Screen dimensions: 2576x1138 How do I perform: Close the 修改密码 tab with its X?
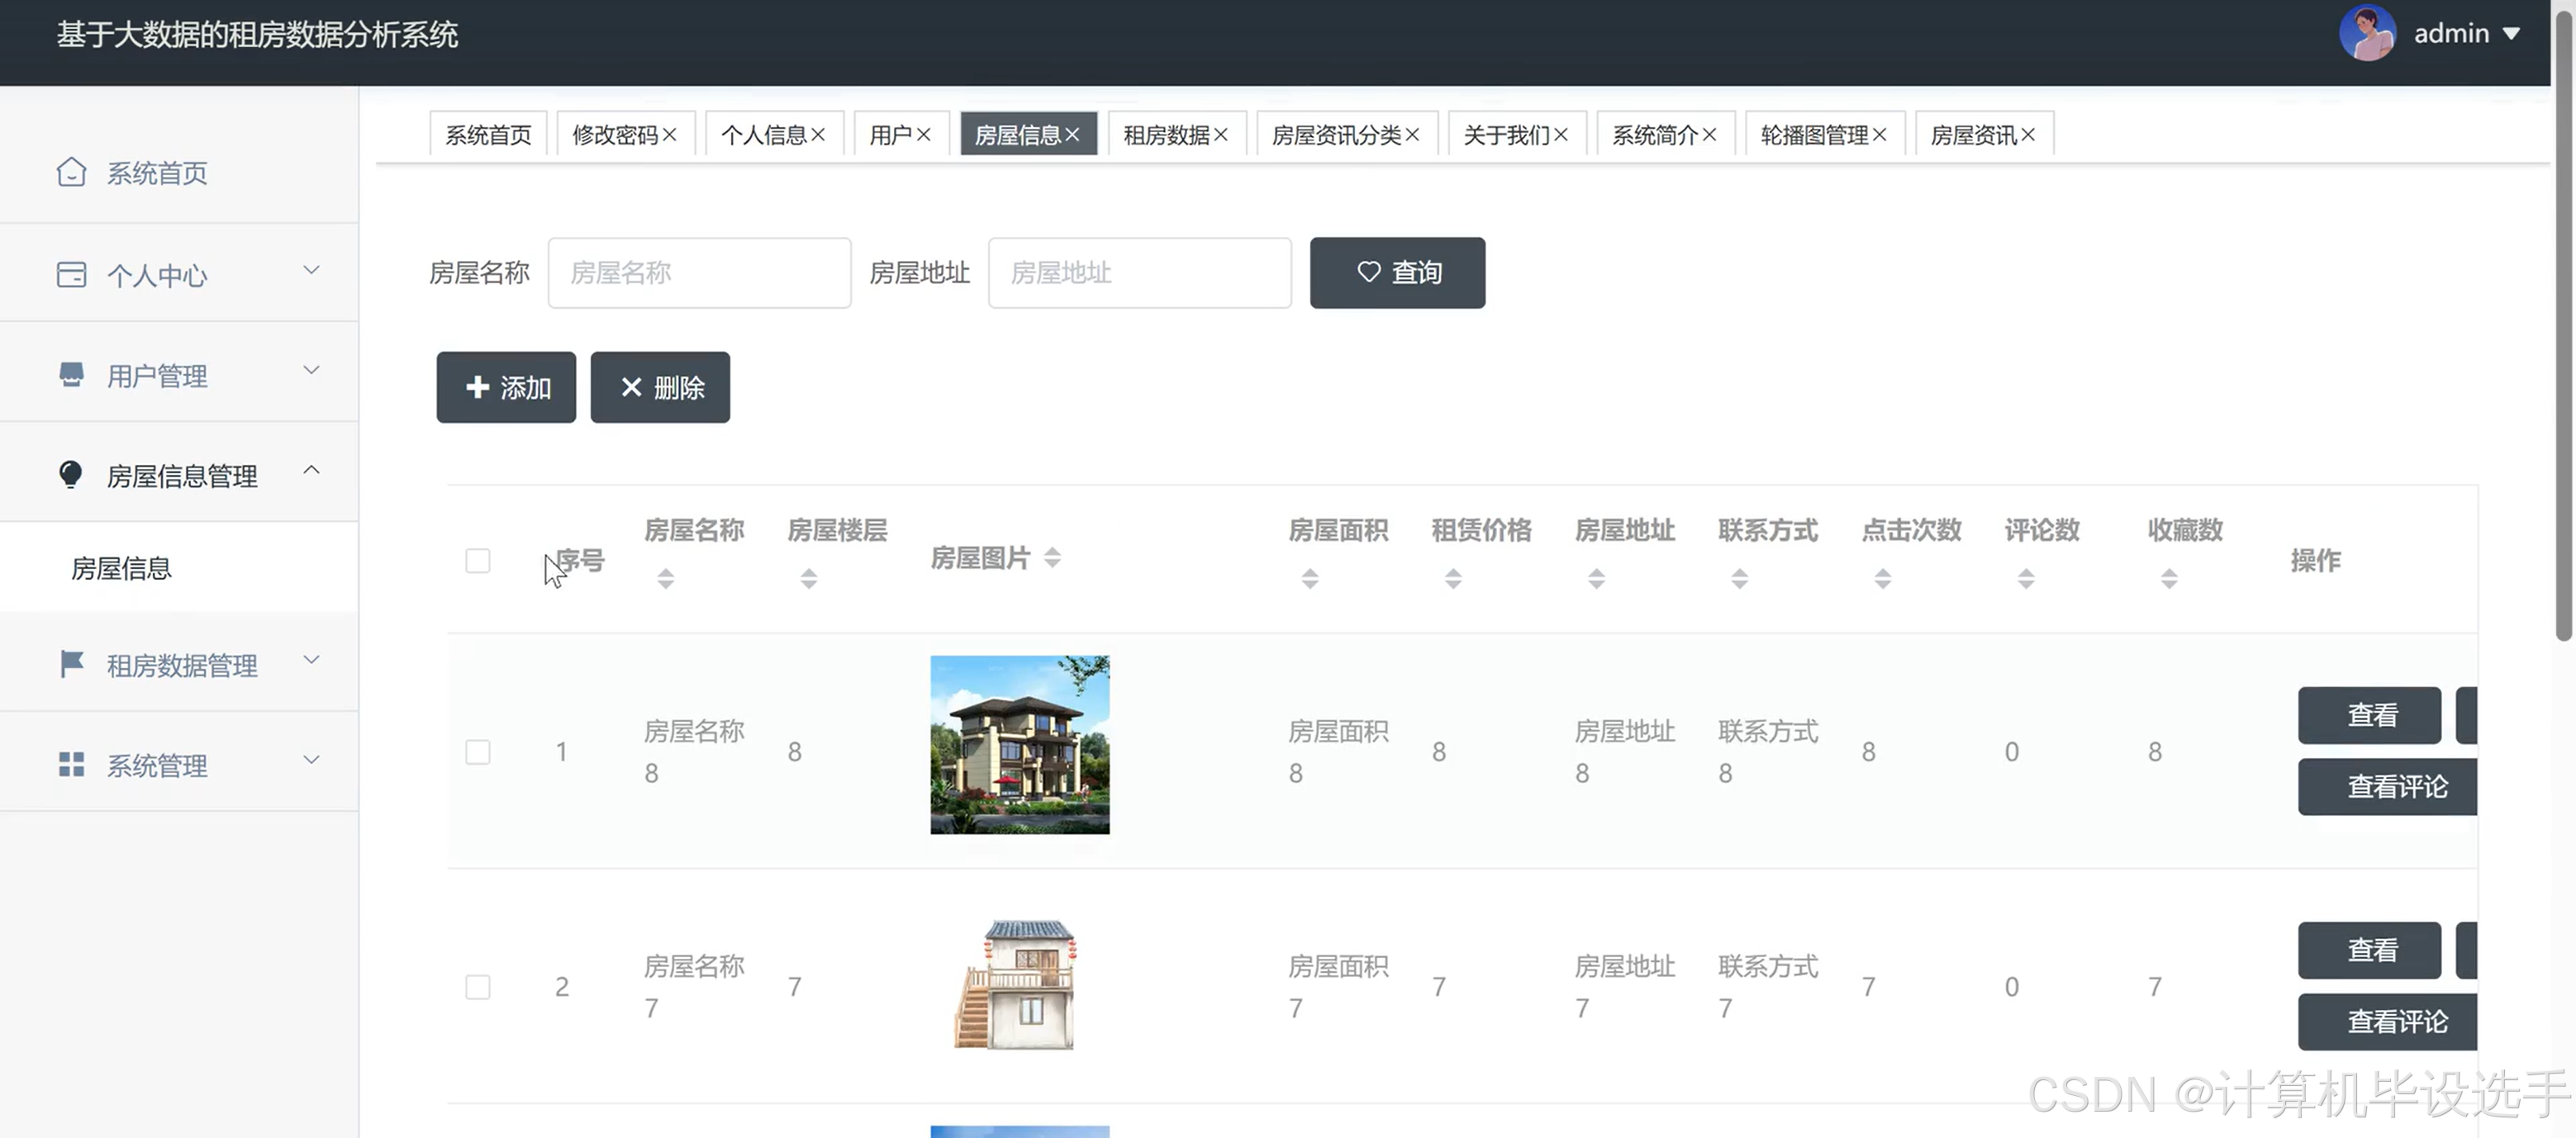(x=670, y=134)
